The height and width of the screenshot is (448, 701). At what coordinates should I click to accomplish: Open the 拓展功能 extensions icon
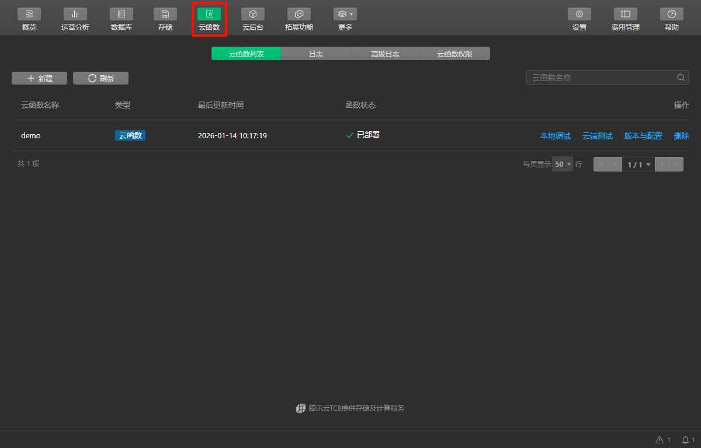tap(299, 14)
